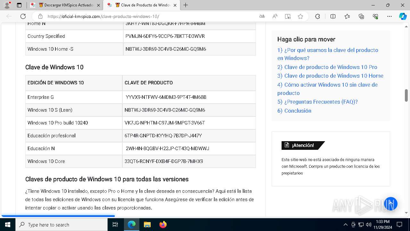Image resolution: width=410 pixels, height=231 pixels.
Task: Launch Copilot sidebar
Action: [x=403, y=16]
